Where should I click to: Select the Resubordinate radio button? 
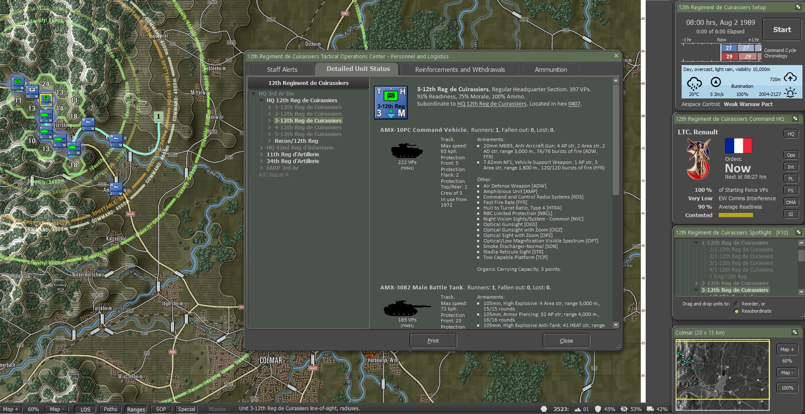737,311
